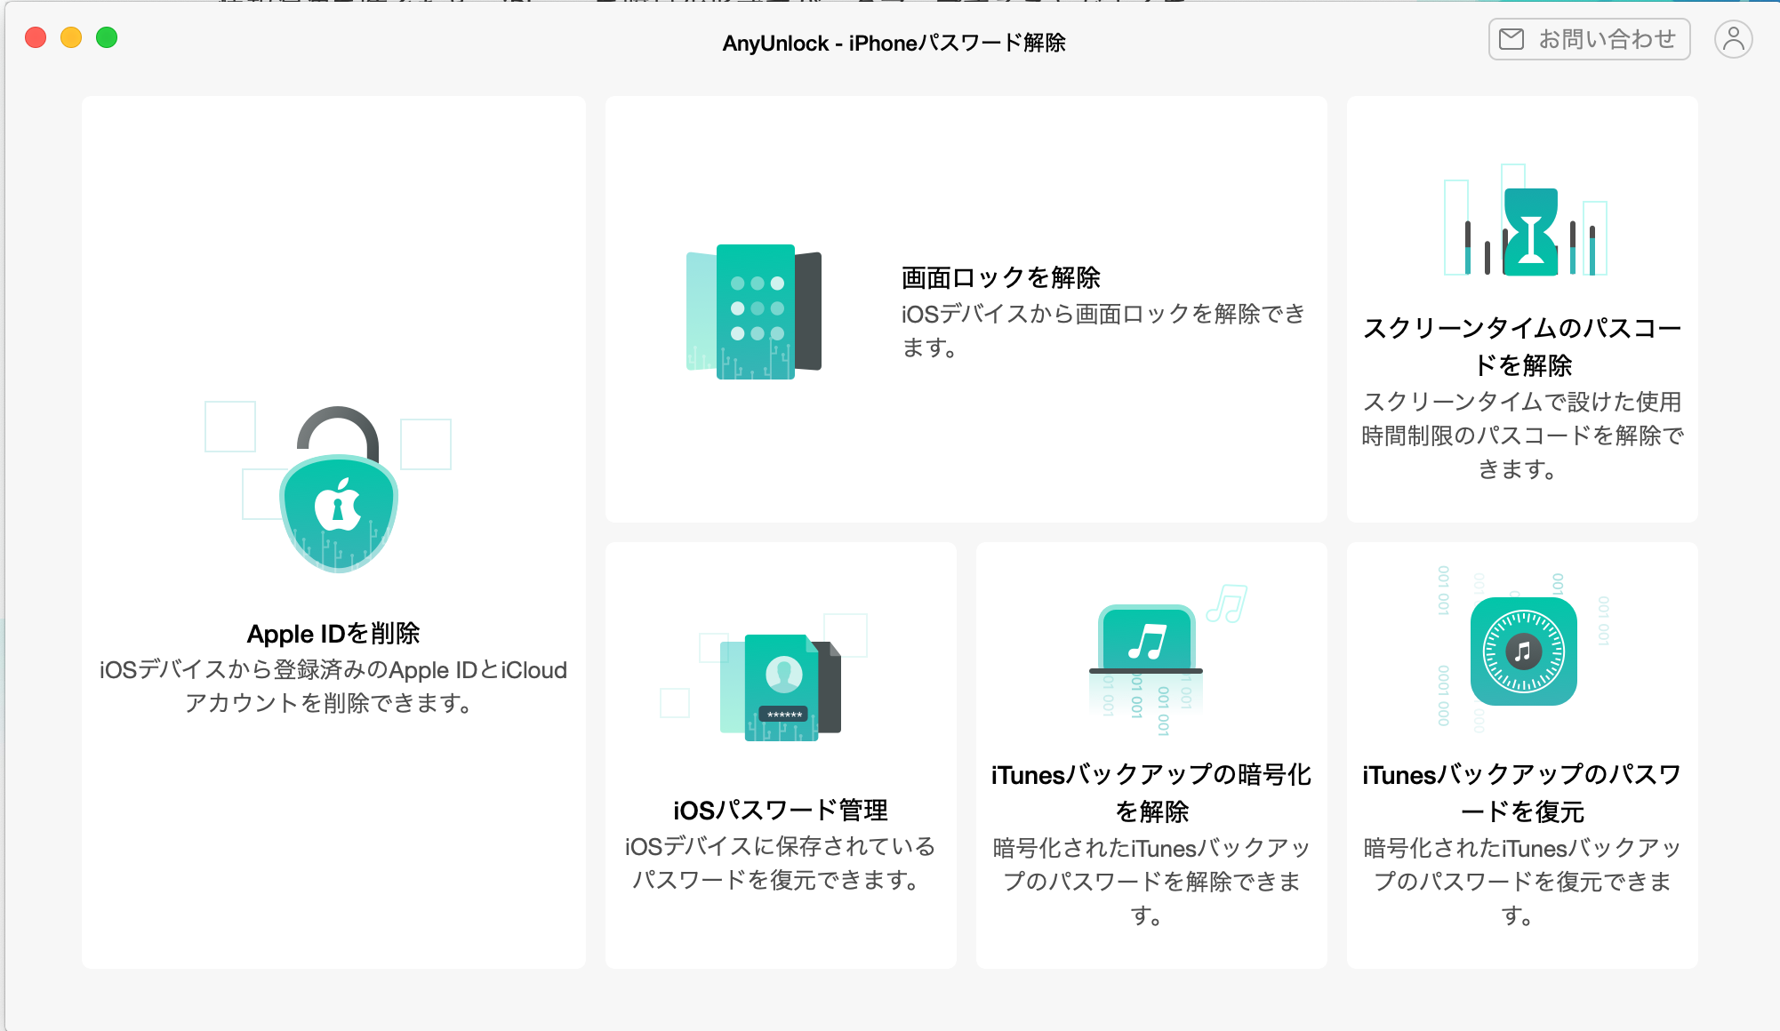1780x1031 pixels.
Task: Choose iTunesバックアップの暗号化を解除 heading
Action: point(1151,793)
